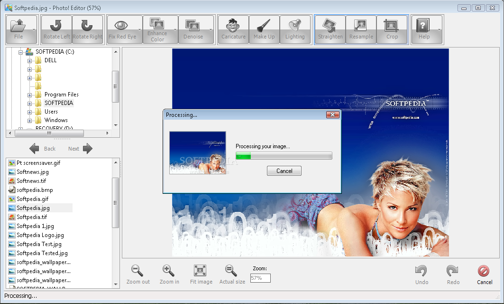Go Back with the left arrow
The height and width of the screenshot is (304, 504).
pyautogui.click(x=34, y=149)
